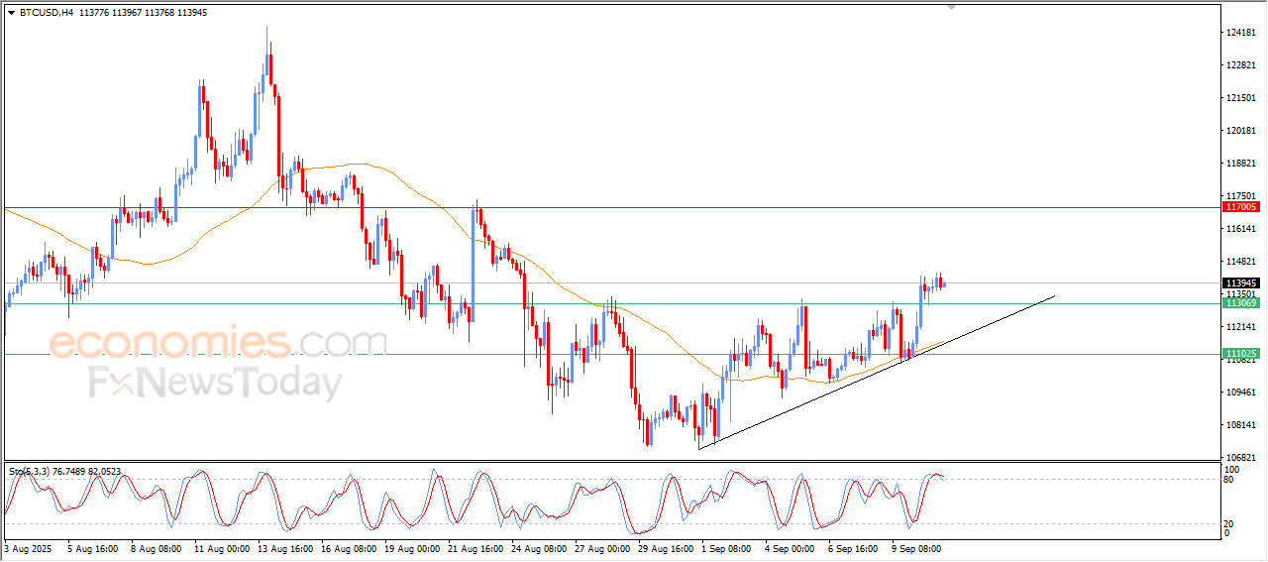Click the 9 Sep 08:00 date label

(917, 548)
